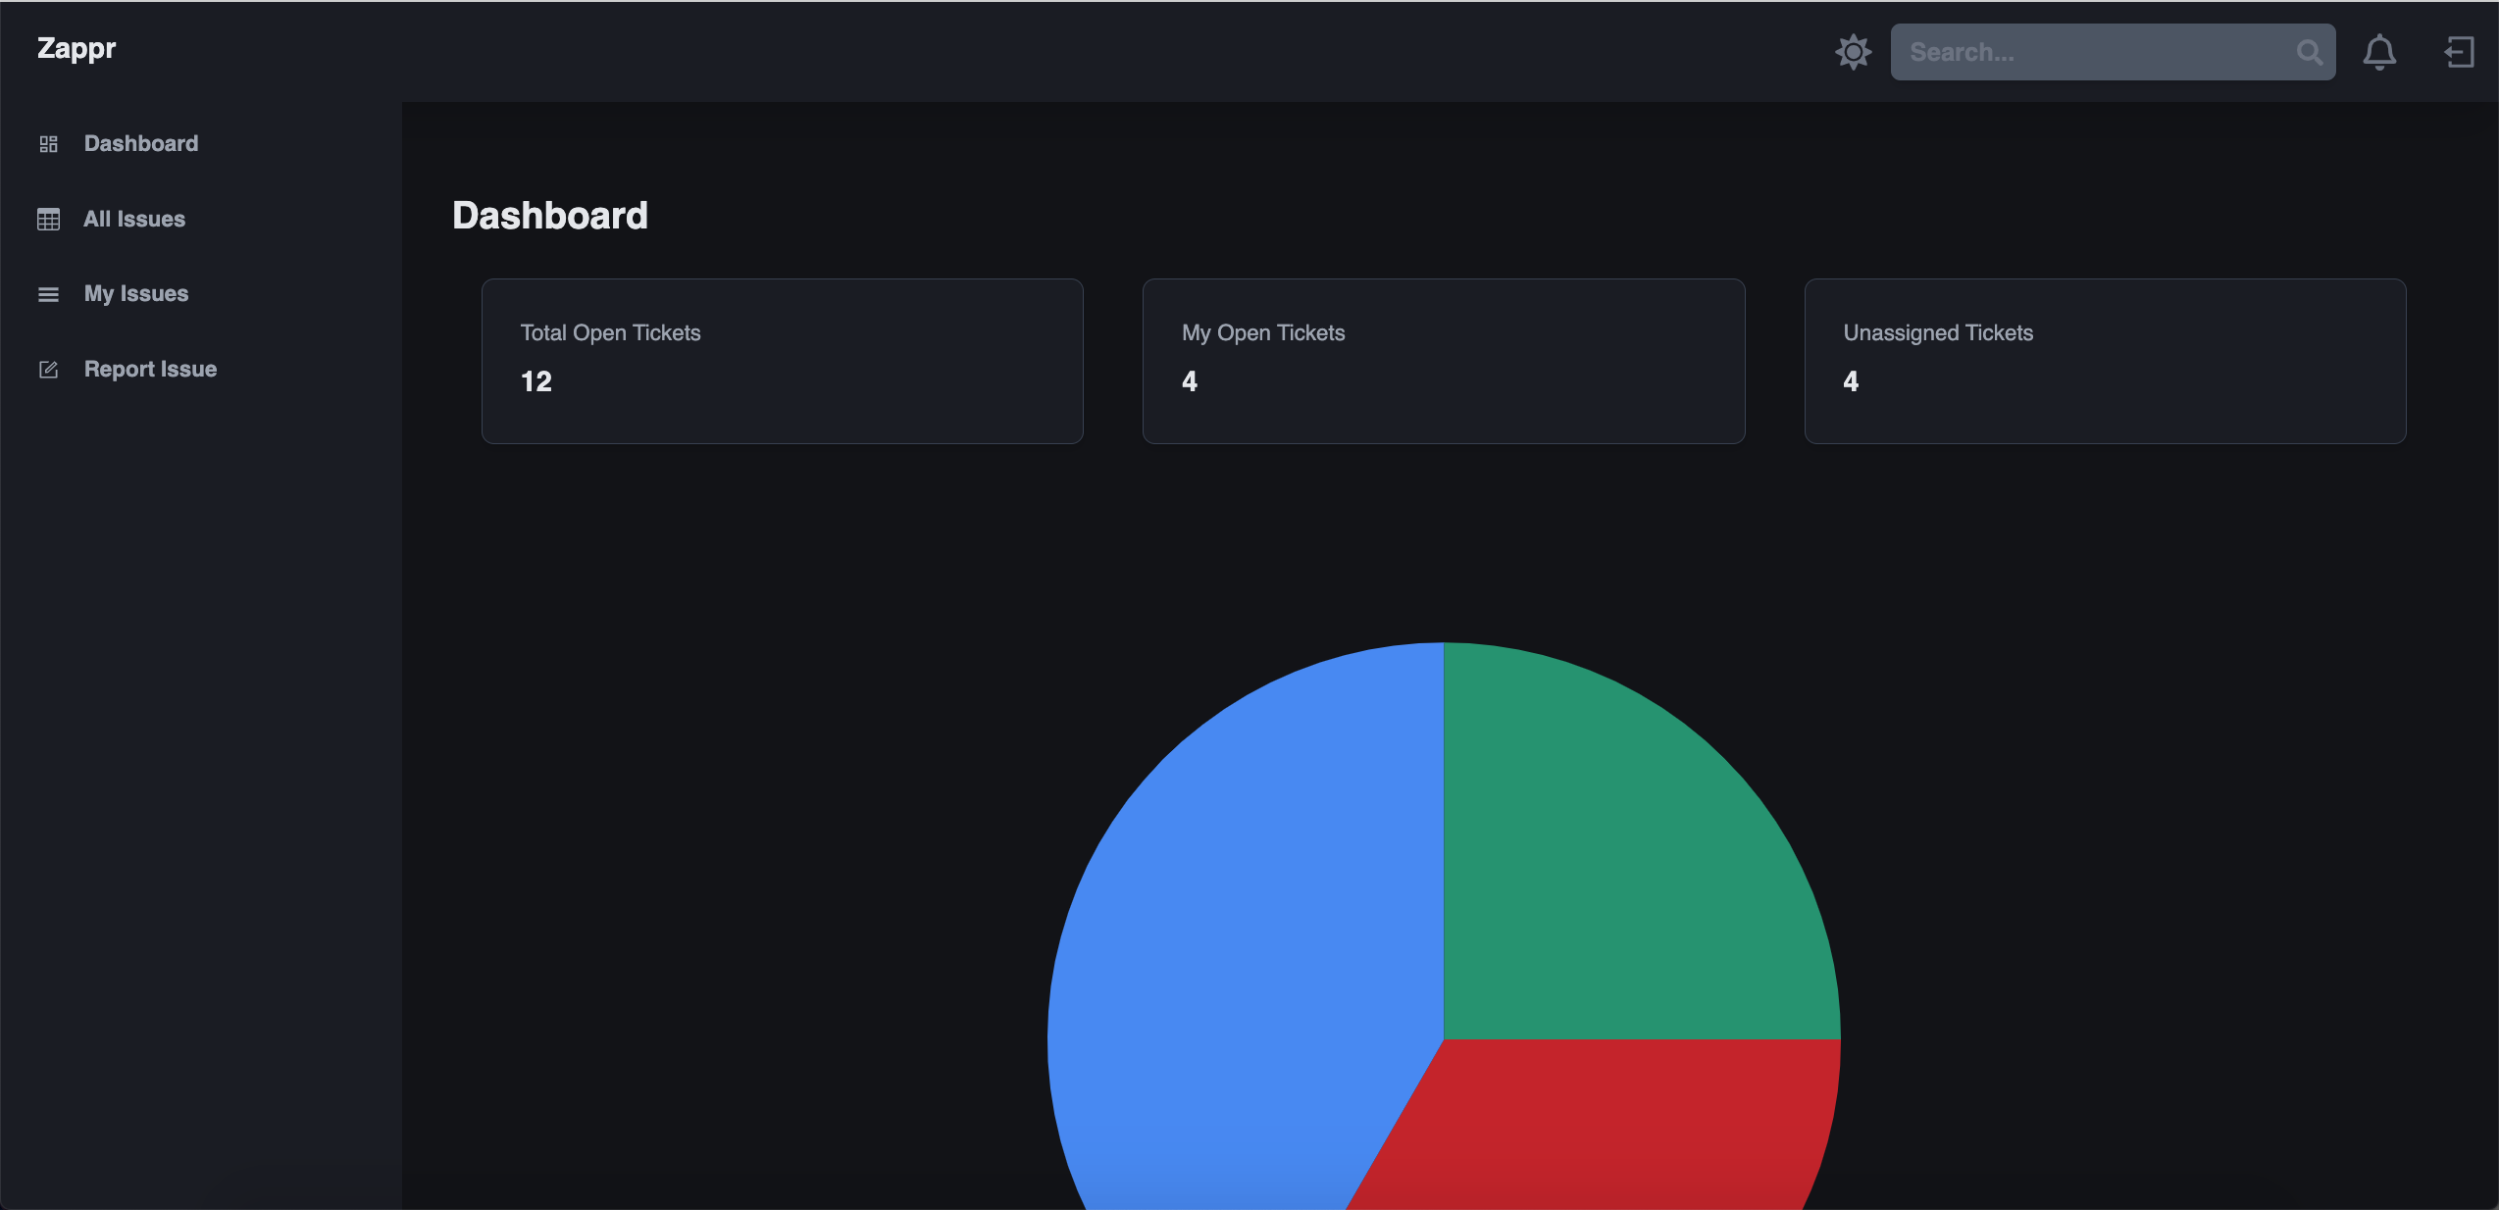Click the Report Issue pencil icon
This screenshot has width=2499, height=1210.
click(x=48, y=370)
